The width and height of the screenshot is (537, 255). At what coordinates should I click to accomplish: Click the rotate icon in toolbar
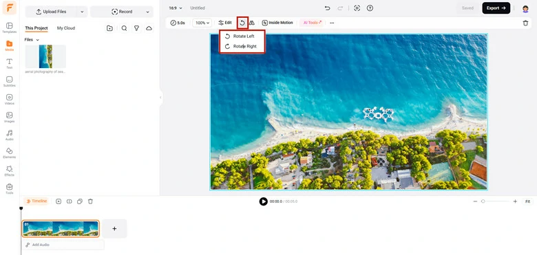point(242,23)
